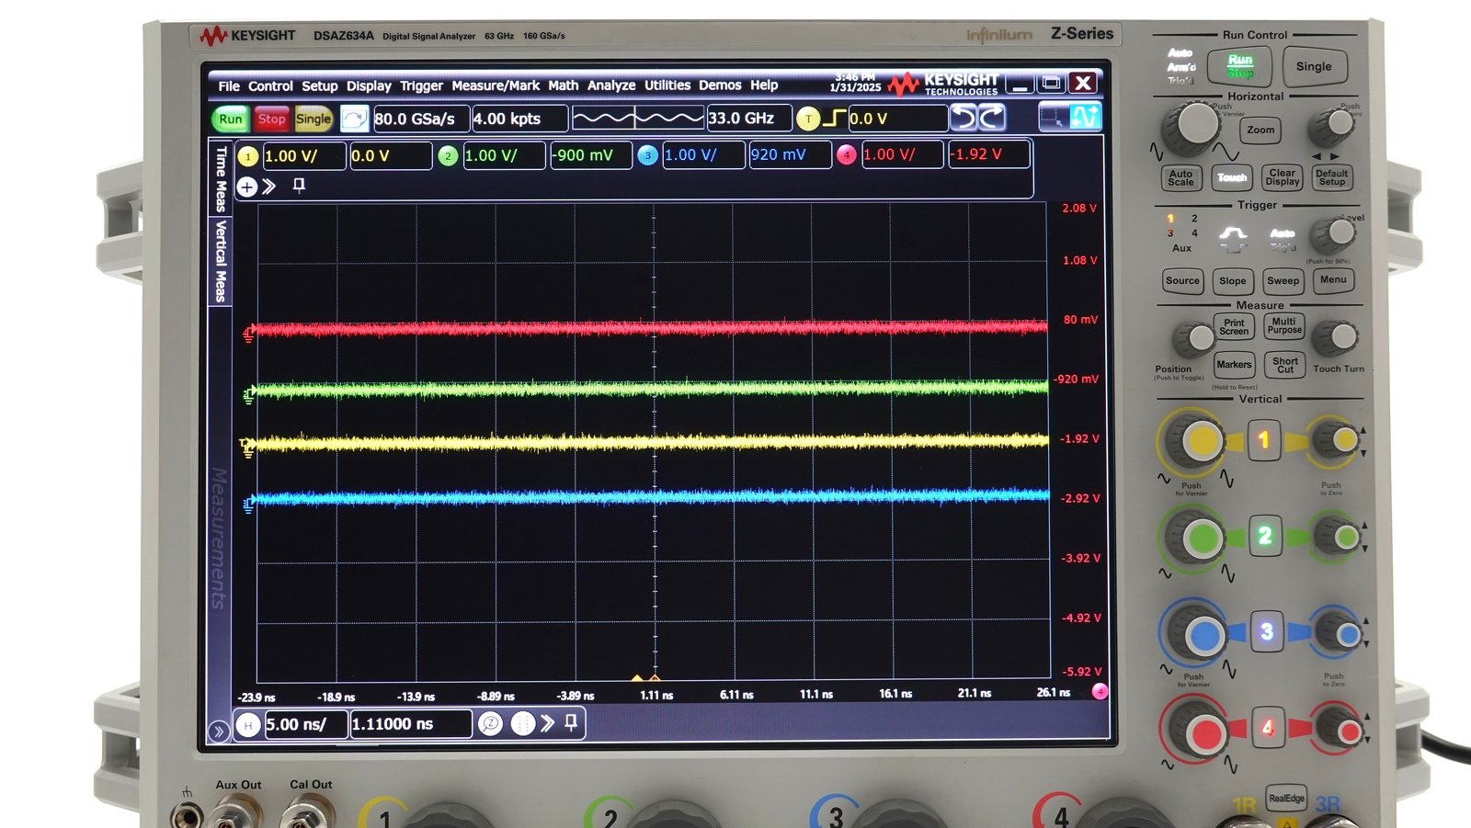Click the red Stop button on screen
Screen dimensions: 1471x828
271,119
